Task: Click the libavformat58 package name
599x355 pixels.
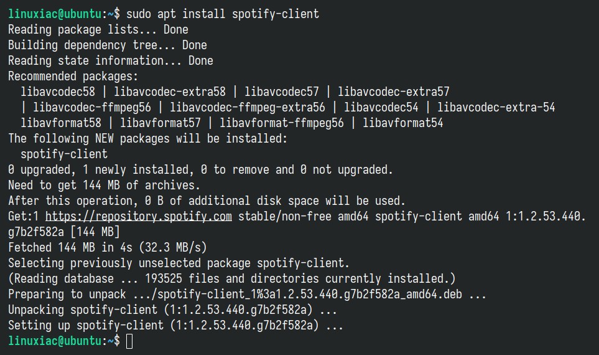Action: pyautogui.click(x=61, y=123)
